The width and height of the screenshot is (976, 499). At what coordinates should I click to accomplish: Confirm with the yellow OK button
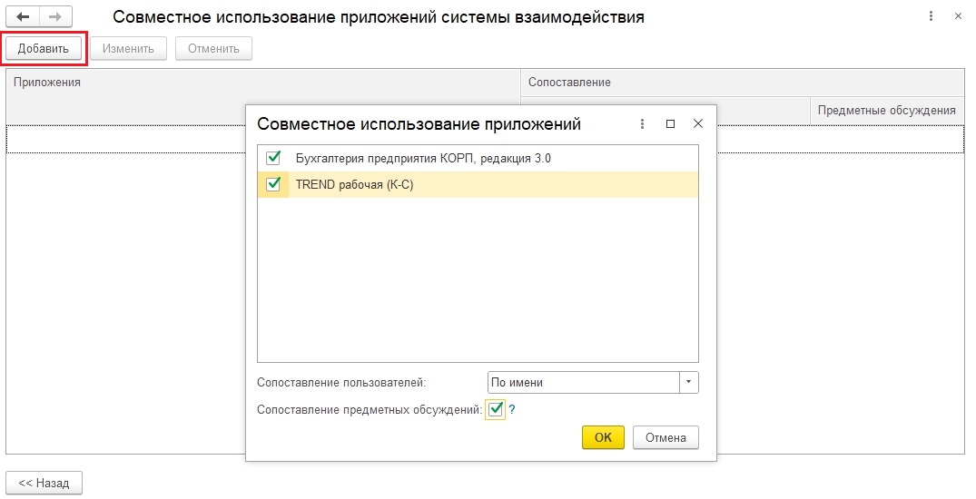tap(603, 437)
